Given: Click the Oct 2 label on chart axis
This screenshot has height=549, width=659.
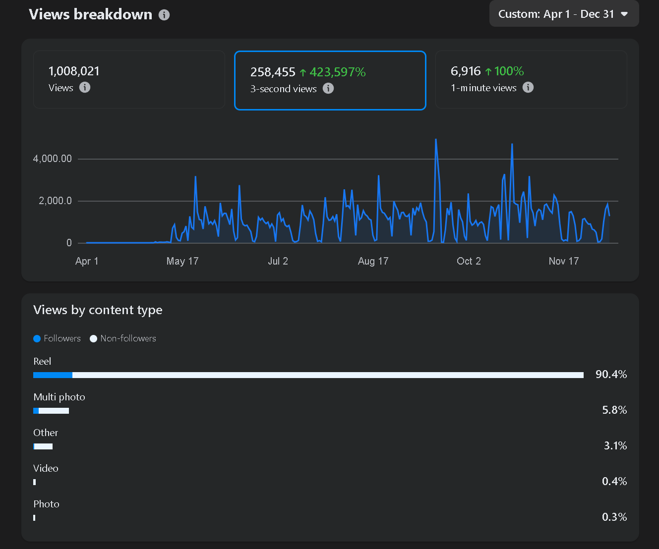Looking at the screenshot, I should tap(469, 261).
